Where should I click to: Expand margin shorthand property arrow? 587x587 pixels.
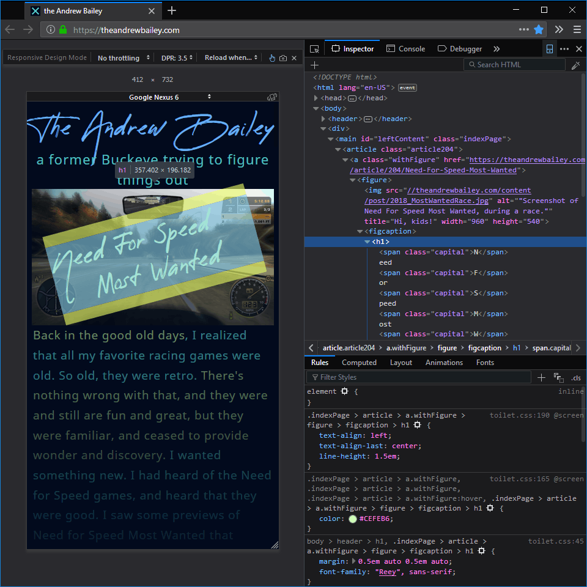354,561
